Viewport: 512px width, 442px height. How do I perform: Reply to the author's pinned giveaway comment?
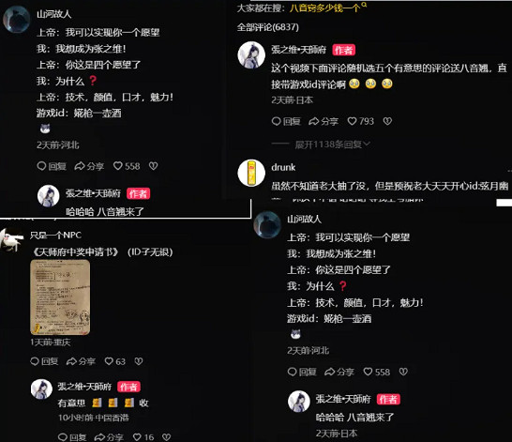[x=286, y=121]
